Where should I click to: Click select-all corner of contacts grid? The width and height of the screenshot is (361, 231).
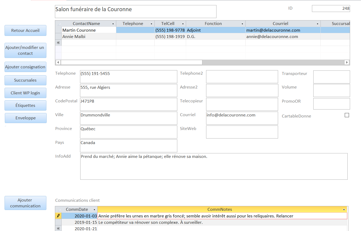click(x=58, y=24)
